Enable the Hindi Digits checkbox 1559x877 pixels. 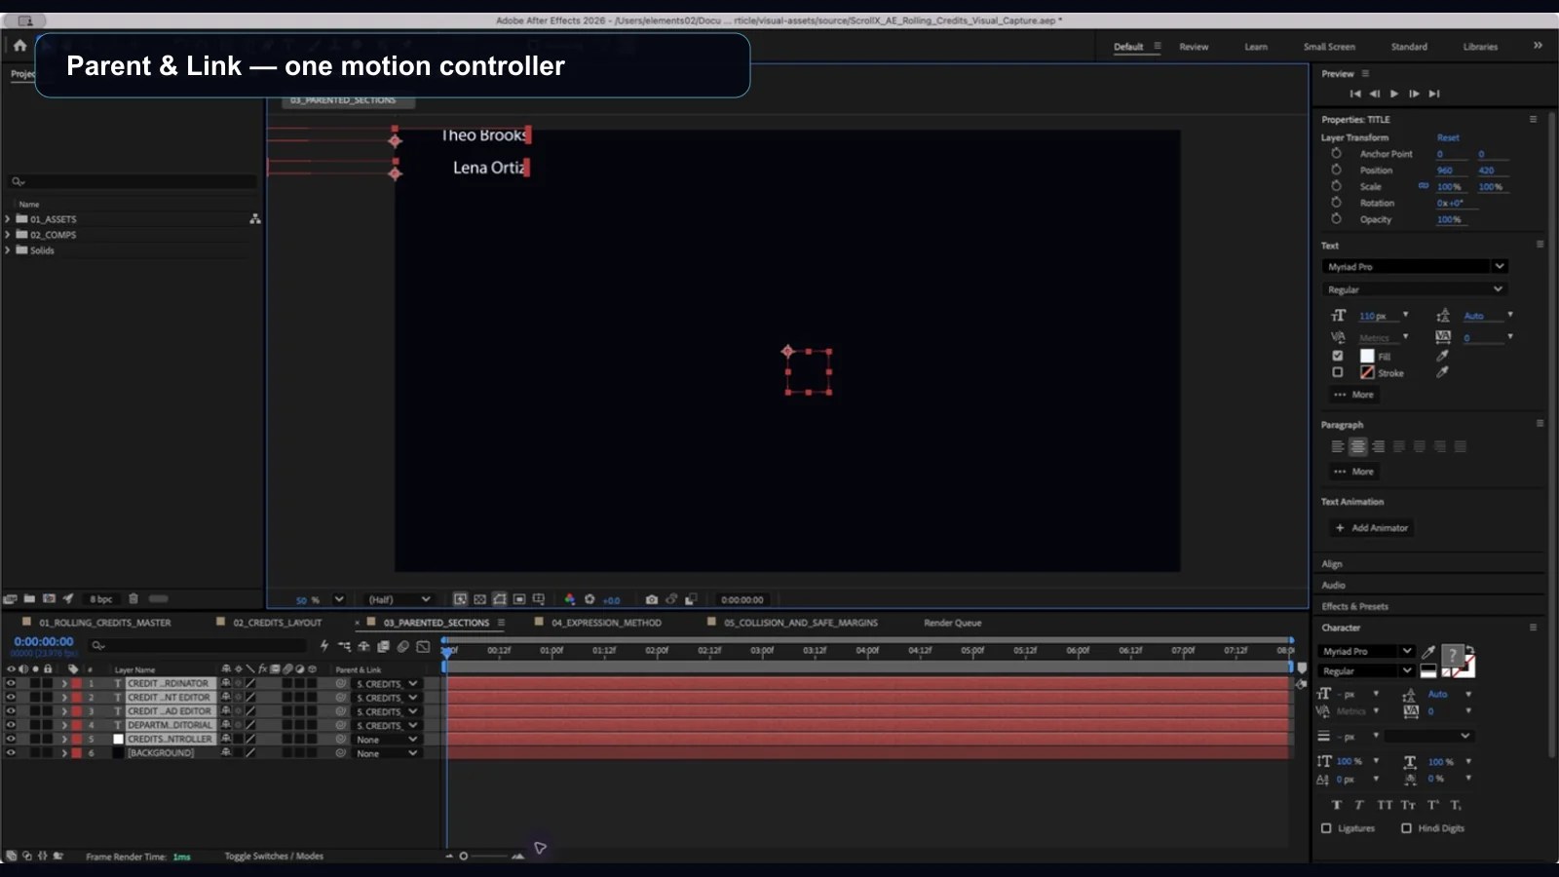[x=1406, y=828]
